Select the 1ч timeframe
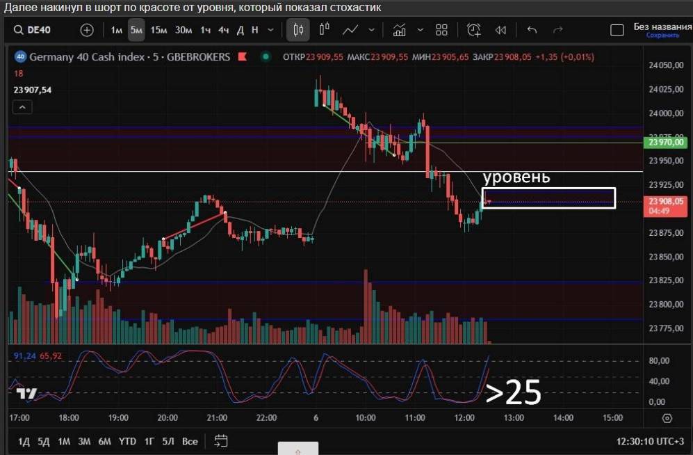693x455 pixels. pyautogui.click(x=206, y=30)
